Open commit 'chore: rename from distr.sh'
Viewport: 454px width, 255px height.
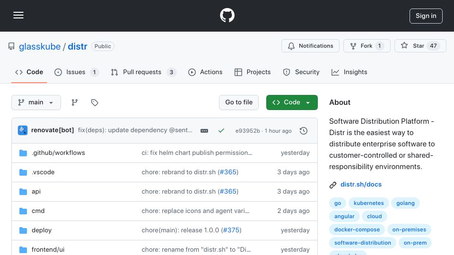tap(196, 249)
